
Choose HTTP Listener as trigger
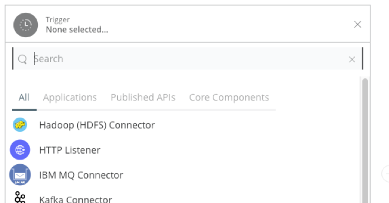coord(69,150)
